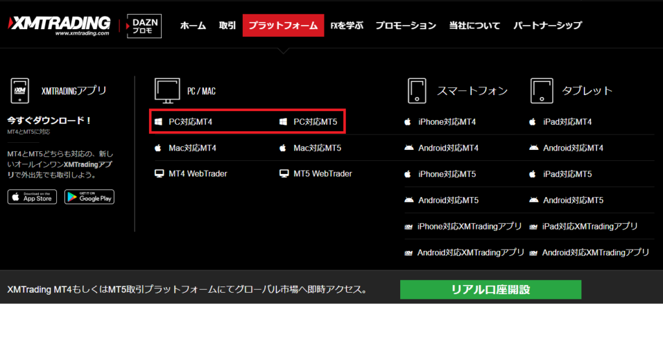663x362 pixels.
Task: Click the Google Play download badge
Action: pyautogui.click(x=89, y=197)
